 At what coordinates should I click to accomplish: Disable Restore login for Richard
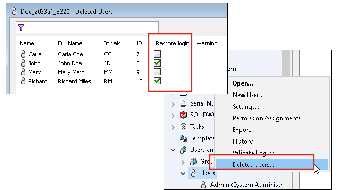[157, 81]
